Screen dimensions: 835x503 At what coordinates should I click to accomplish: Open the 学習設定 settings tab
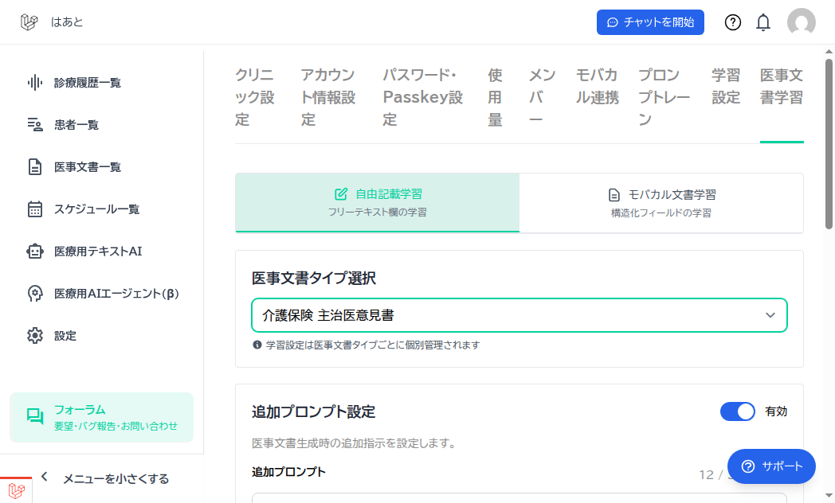(x=726, y=88)
